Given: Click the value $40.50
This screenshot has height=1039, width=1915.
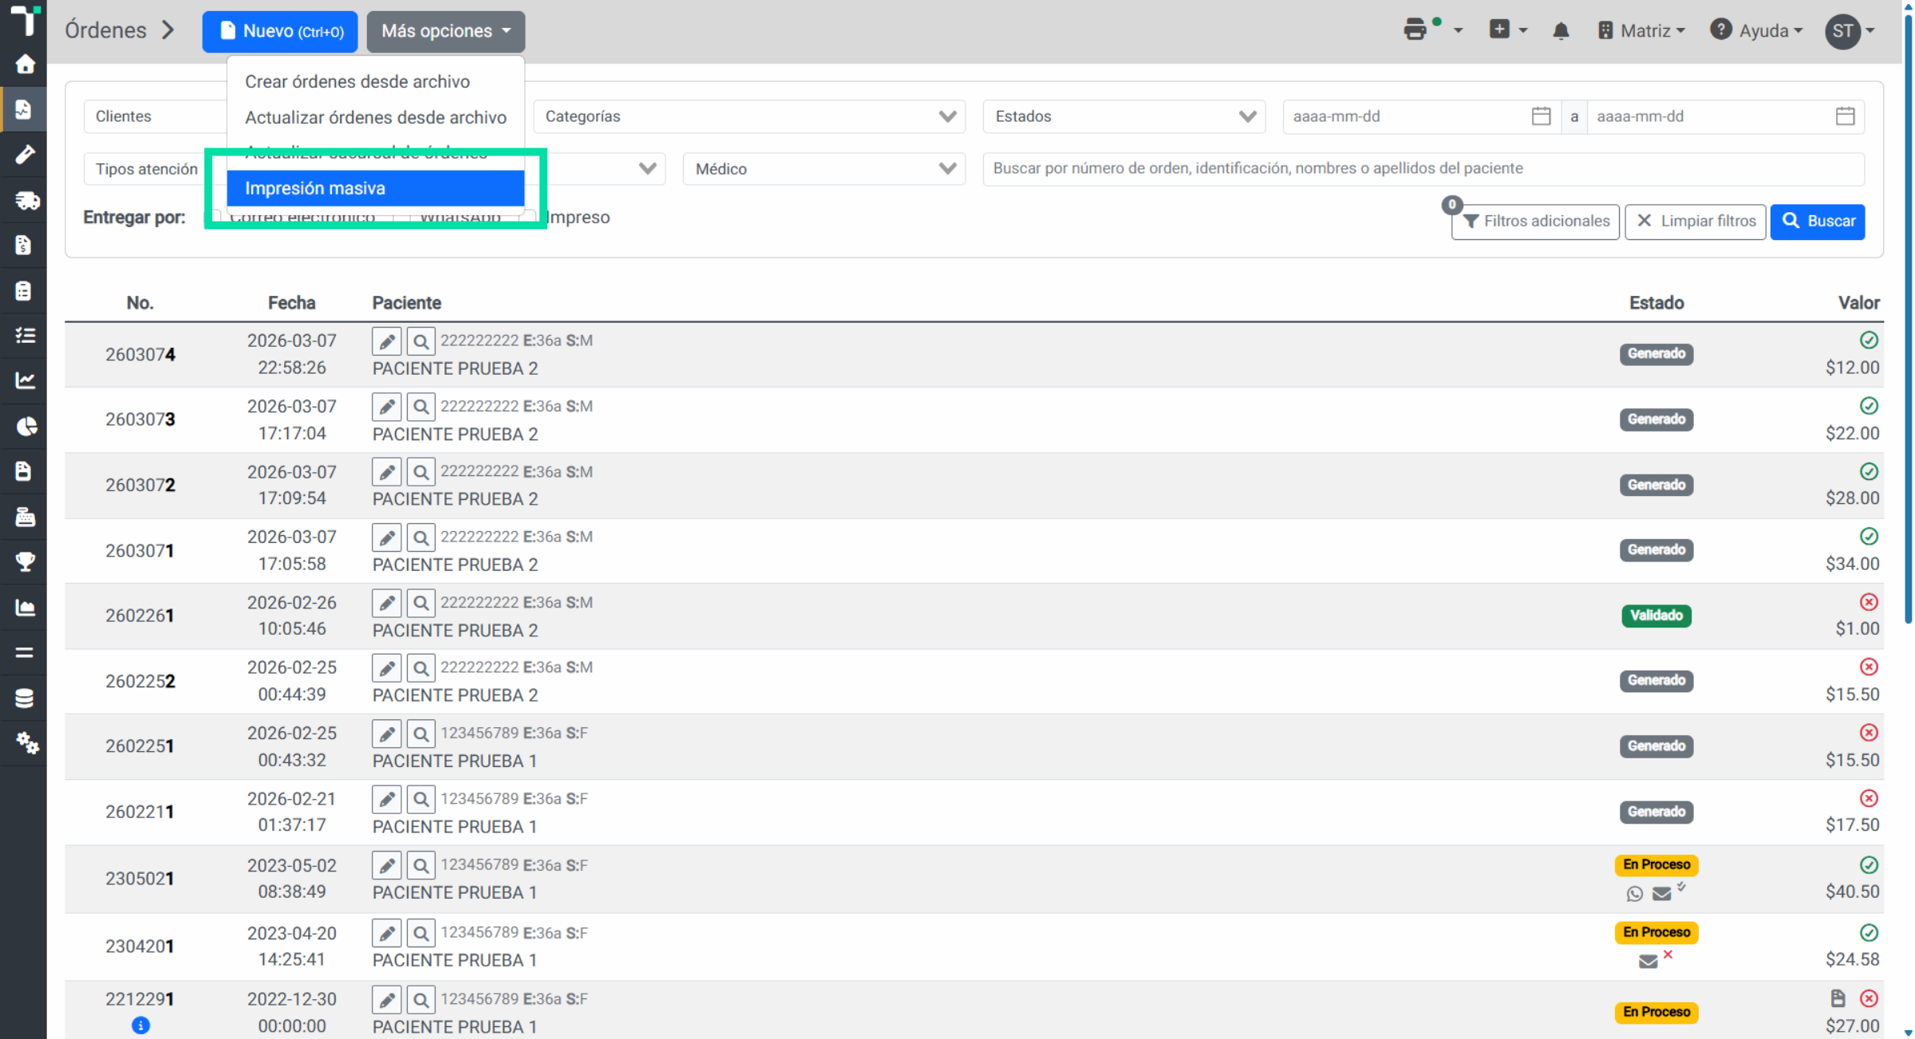Looking at the screenshot, I should pos(1852,891).
